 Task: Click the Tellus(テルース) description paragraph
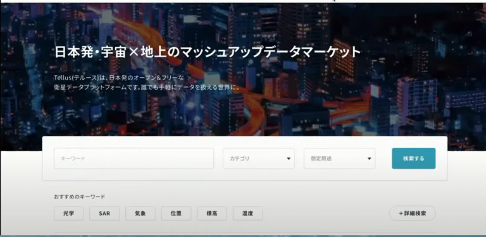click(147, 83)
